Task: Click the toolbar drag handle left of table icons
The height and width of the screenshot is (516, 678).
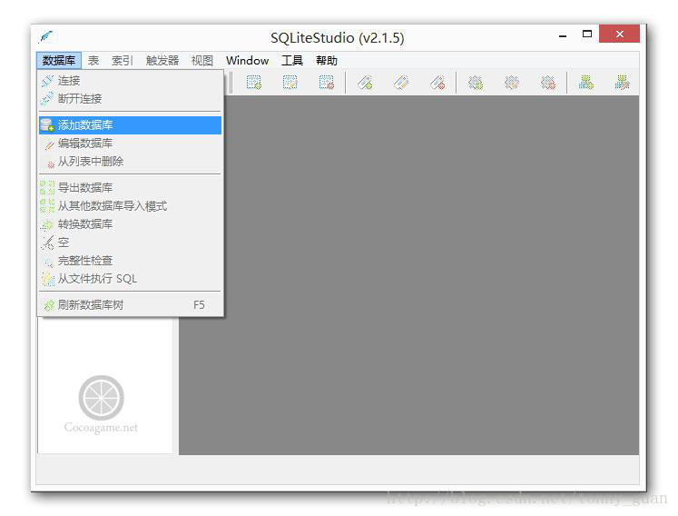Action: tap(231, 83)
